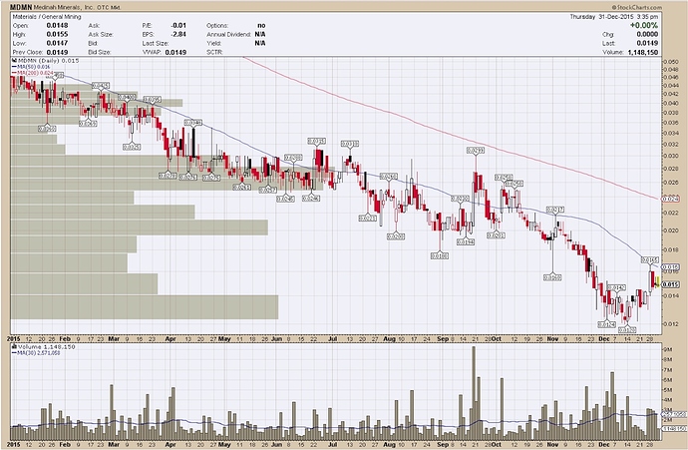This screenshot has width=688, height=450.
Task: Click the green +0.00% change figure
Action: [x=644, y=26]
